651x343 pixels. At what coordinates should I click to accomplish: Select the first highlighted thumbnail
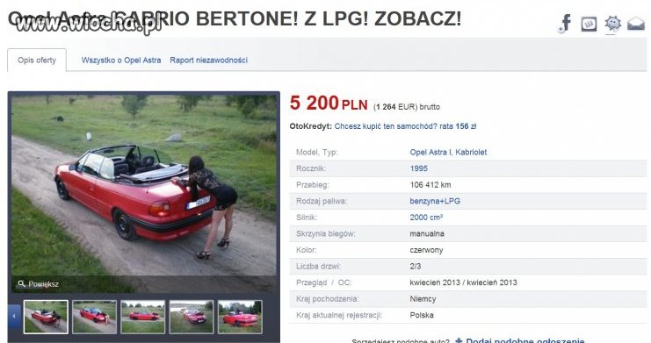point(46,317)
